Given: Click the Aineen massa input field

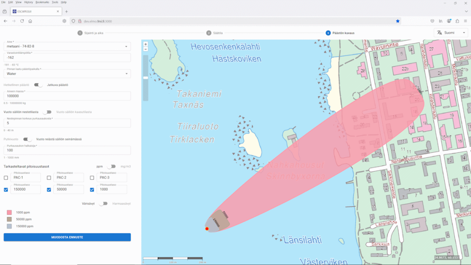Looking at the screenshot, I should tap(67, 96).
